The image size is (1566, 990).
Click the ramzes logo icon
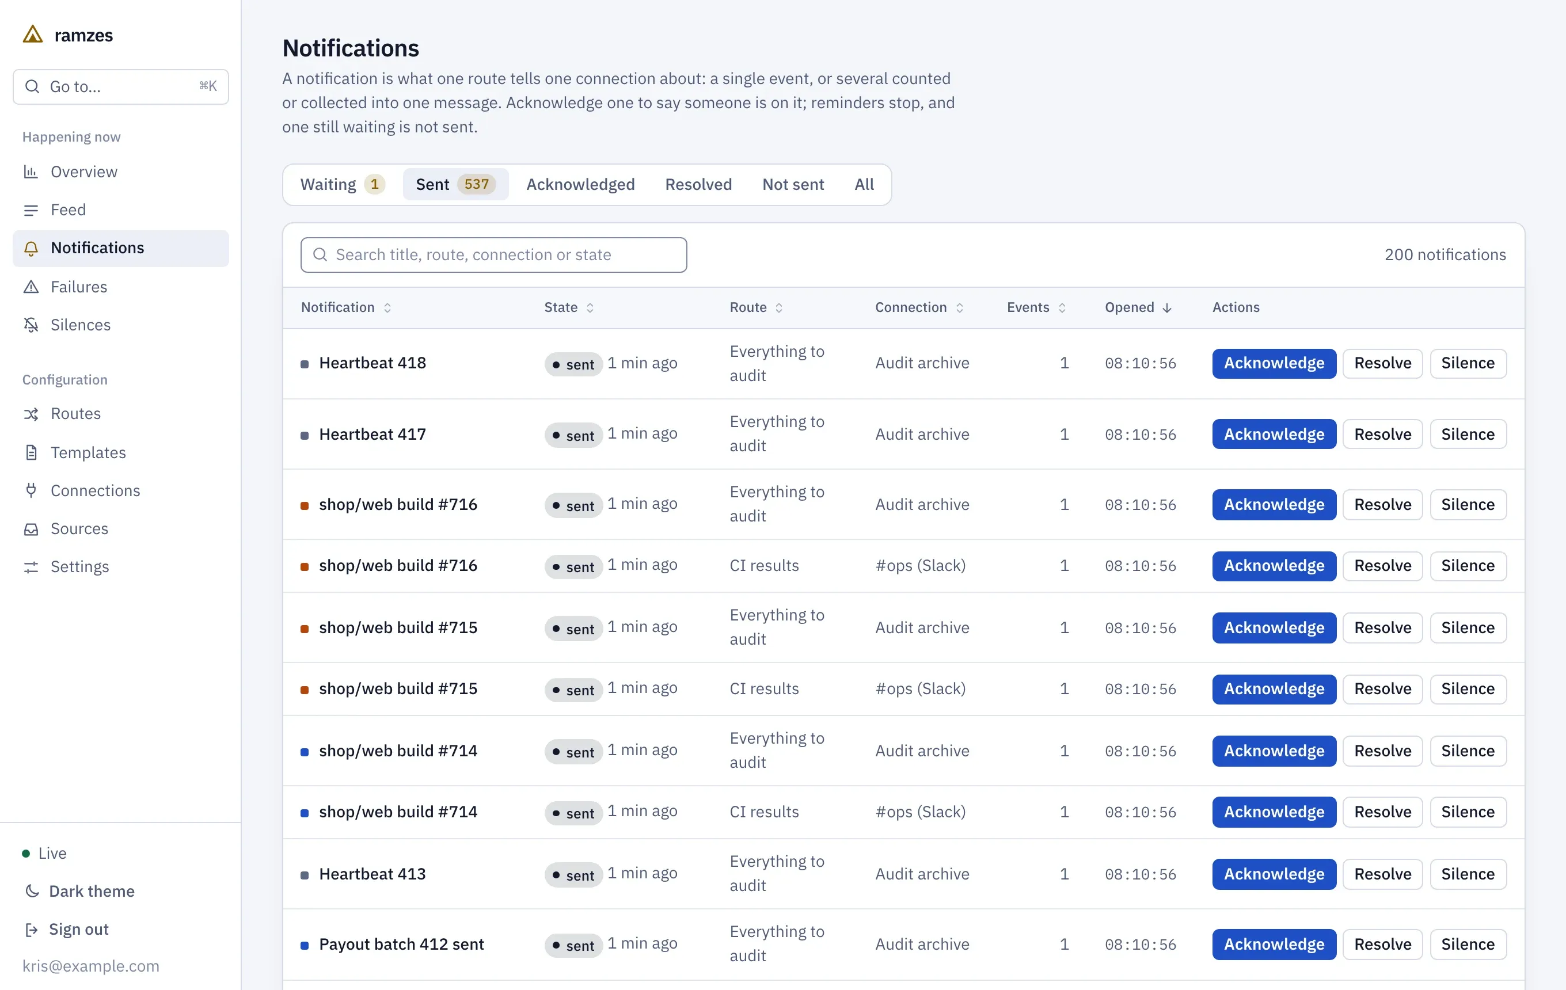[x=32, y=35]
